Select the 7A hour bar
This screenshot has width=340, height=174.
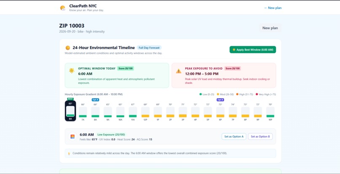tap(83, 112)
